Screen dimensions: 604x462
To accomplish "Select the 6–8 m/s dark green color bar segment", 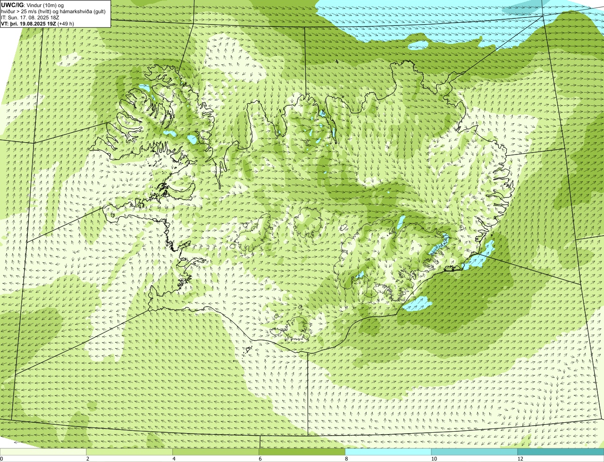I will pyautogui.click(x=302, y=452).
